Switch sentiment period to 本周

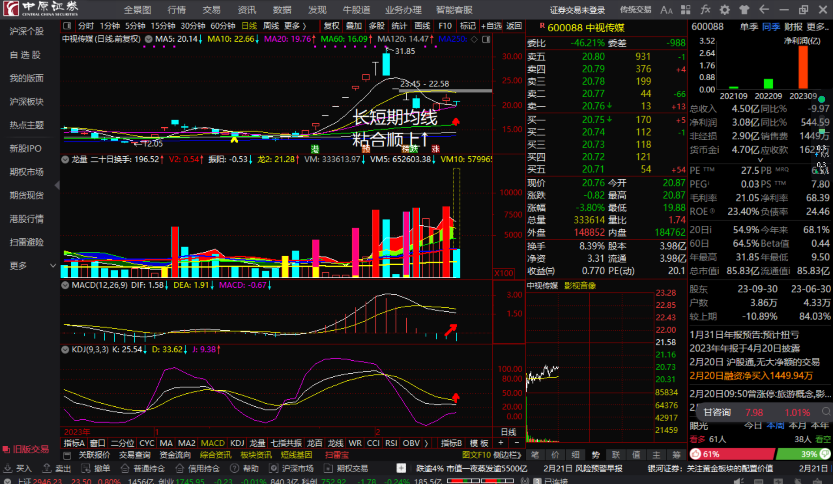click(x=775, y=426)
